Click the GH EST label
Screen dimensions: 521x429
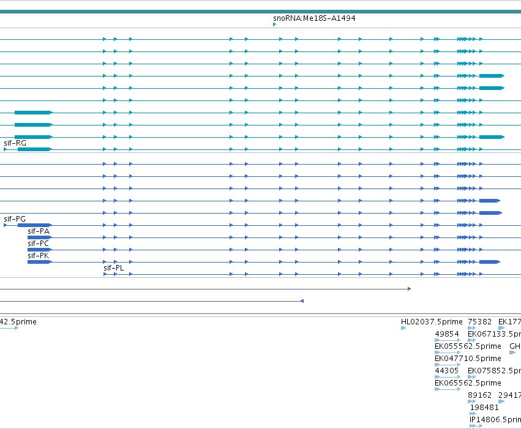(x=515, y=346)
